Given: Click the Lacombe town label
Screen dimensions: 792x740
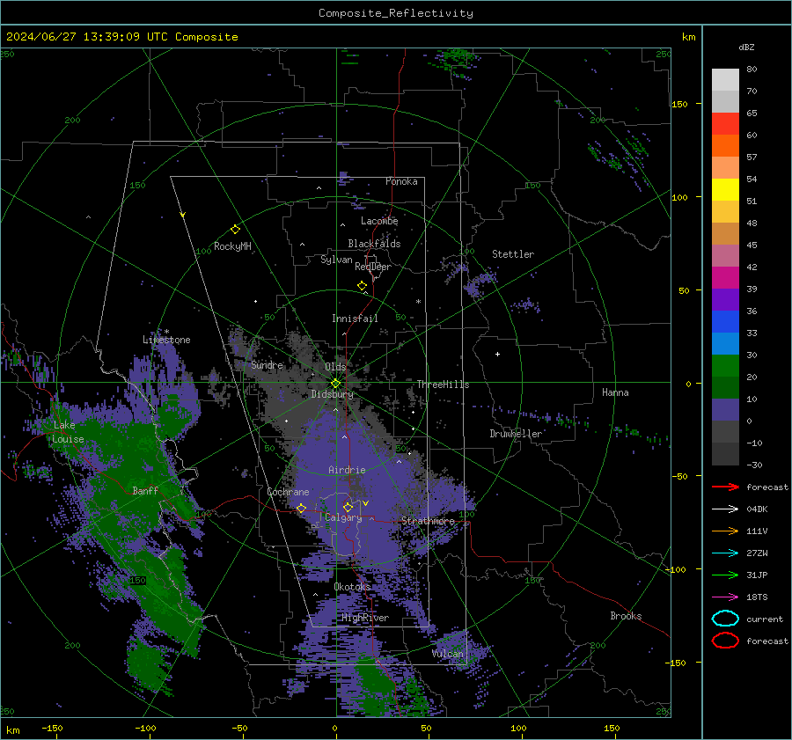Looking at the screenshot, I should [x=379, y=221].
